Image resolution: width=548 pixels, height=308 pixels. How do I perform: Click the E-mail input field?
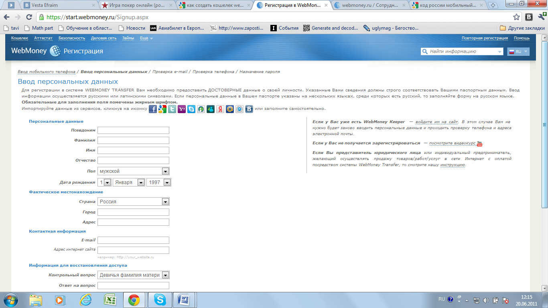pos(133,240)
